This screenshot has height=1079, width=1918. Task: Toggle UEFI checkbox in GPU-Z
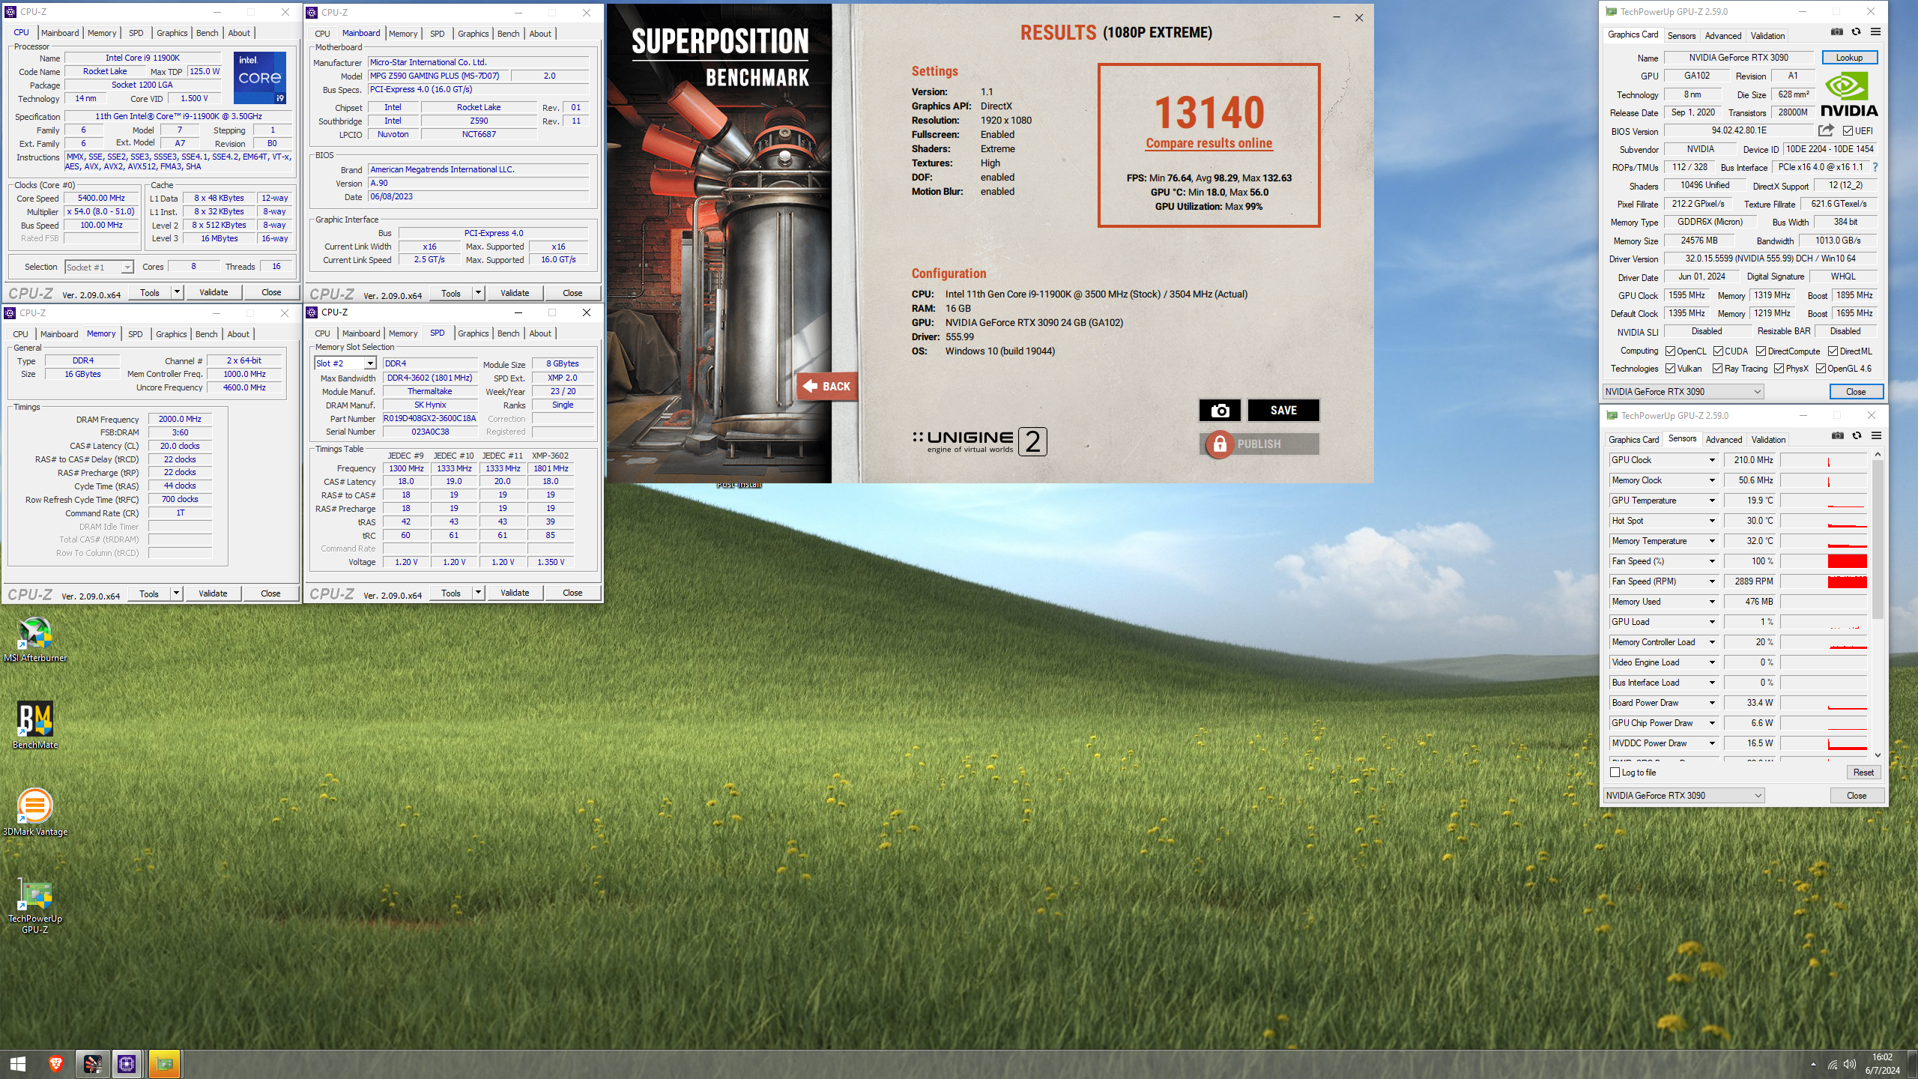1848,131
